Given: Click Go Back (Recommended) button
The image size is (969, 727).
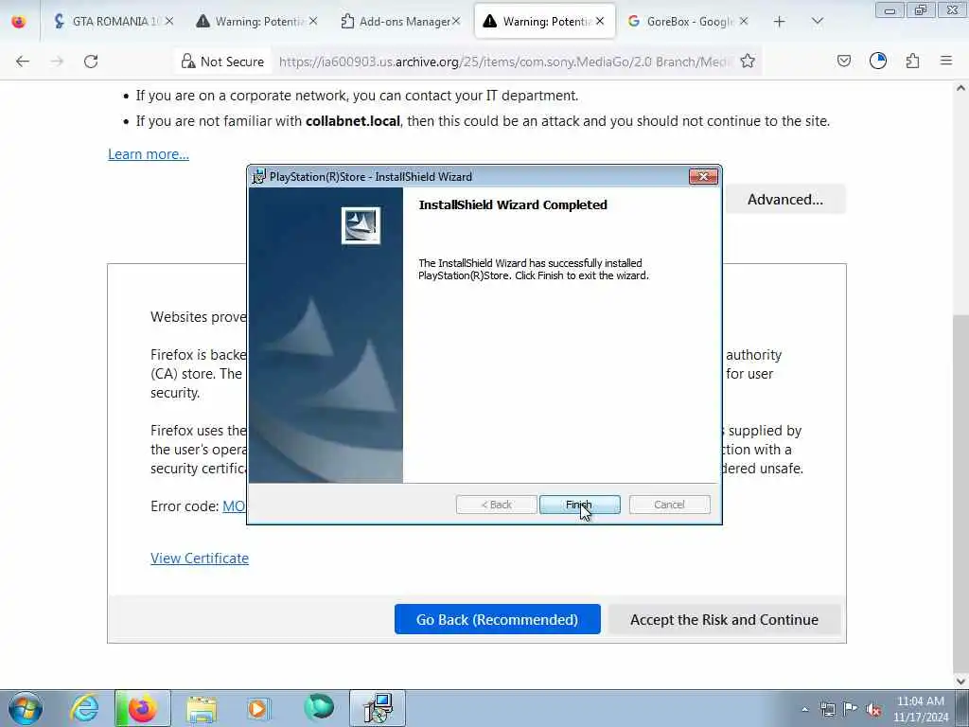Looking at the screenshot, I should coord(498,619).
